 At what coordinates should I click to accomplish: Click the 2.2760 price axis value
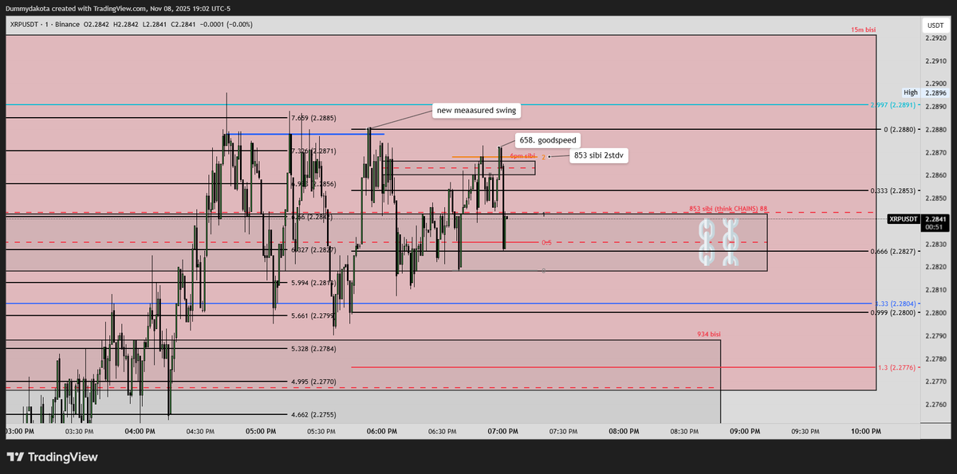(935, 405)
